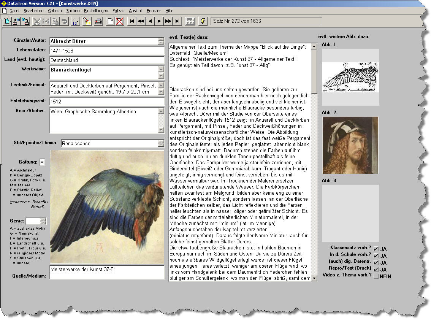
Task: Click the Abb. 1 wing sketch thumbnail
Action: click(x=350, y=77)
